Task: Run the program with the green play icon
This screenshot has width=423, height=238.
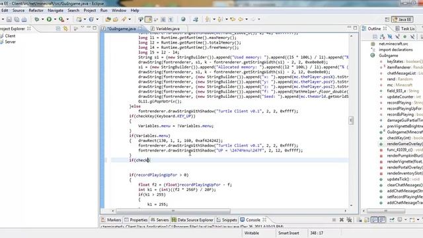Action: (49, 19)
